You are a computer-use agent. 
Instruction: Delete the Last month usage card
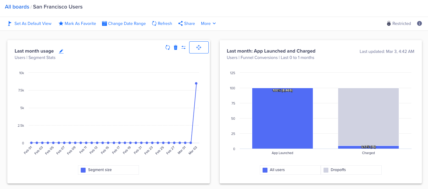click(175, 47)
